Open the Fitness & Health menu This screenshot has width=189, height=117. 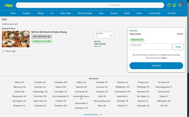click(85, 13)
